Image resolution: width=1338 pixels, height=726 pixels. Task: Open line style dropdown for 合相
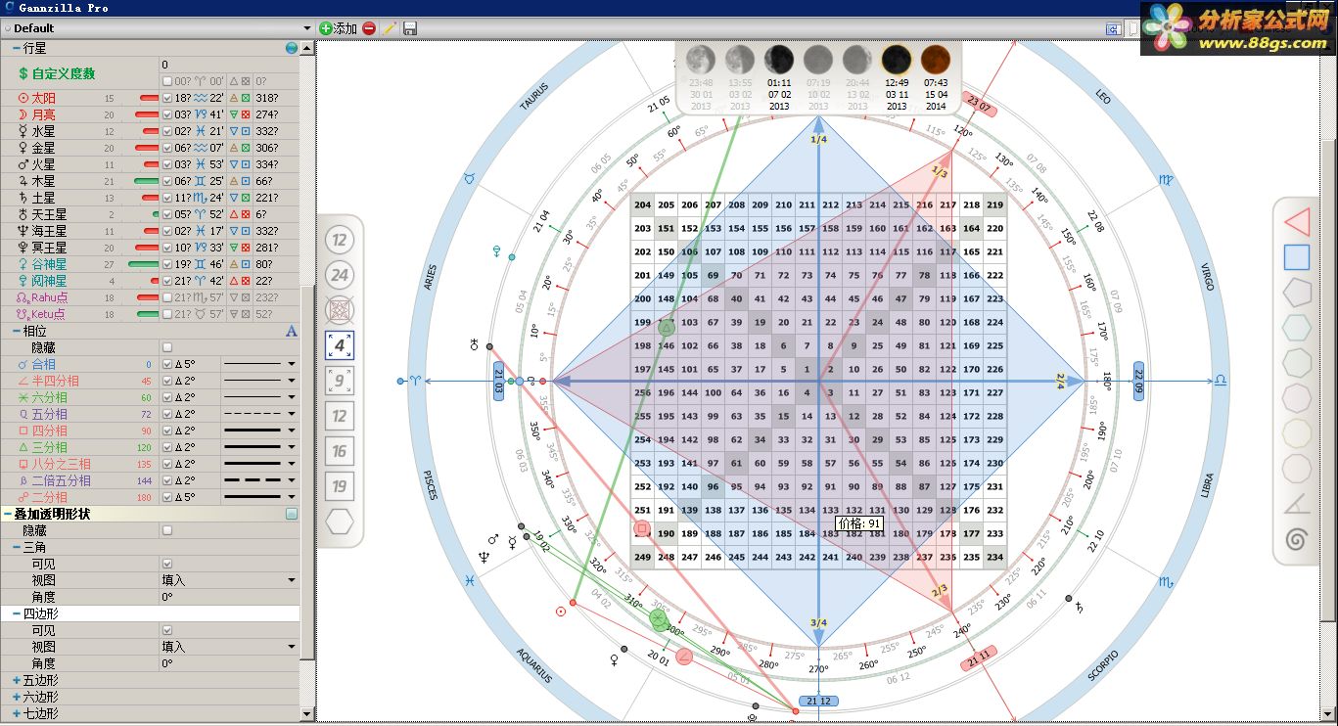(291, 364)
